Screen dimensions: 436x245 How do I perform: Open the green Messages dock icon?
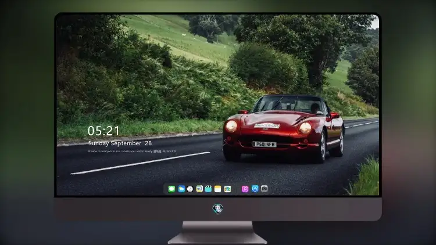[171, 189]
